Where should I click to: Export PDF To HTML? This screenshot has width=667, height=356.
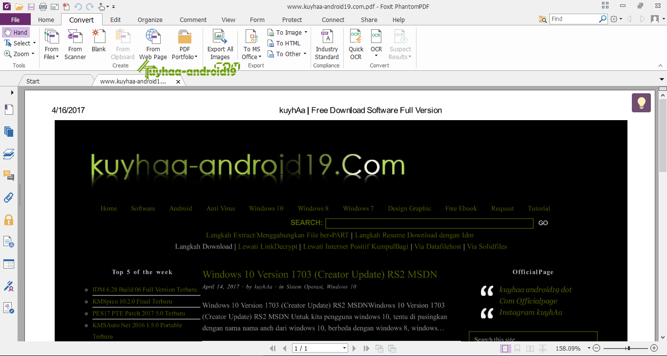pos(284,43)
